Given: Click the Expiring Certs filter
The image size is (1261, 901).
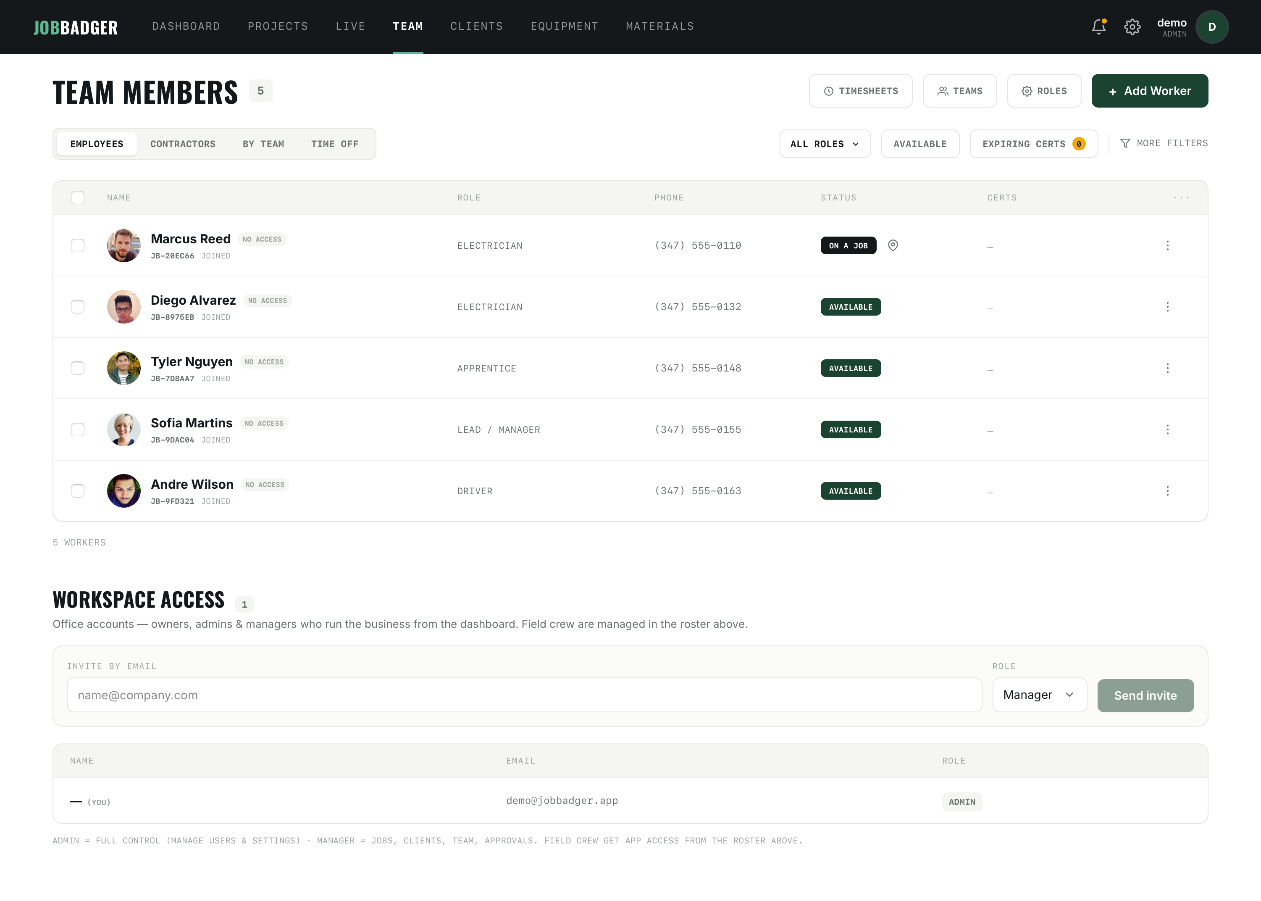Looking at the screenshot, I should tap(1033, 144).
